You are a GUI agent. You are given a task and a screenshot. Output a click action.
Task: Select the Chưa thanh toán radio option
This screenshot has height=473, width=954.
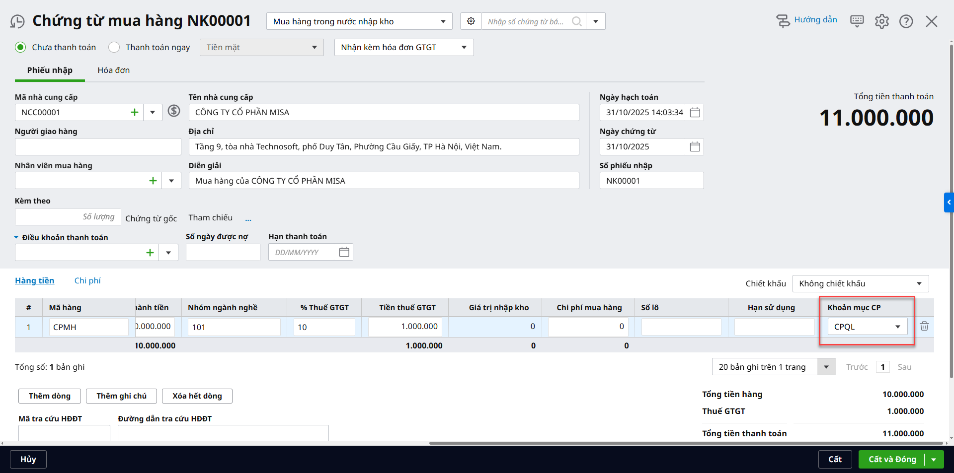[x=20, y=48]
